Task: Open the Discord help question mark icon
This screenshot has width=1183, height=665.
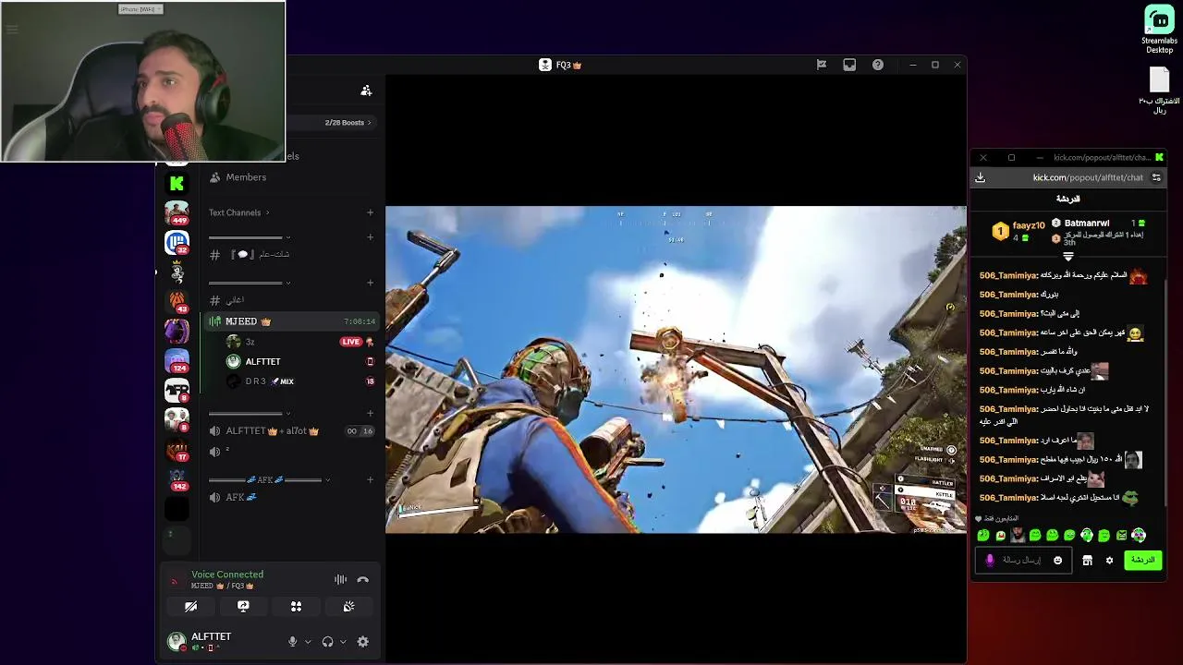Action: 878,65
